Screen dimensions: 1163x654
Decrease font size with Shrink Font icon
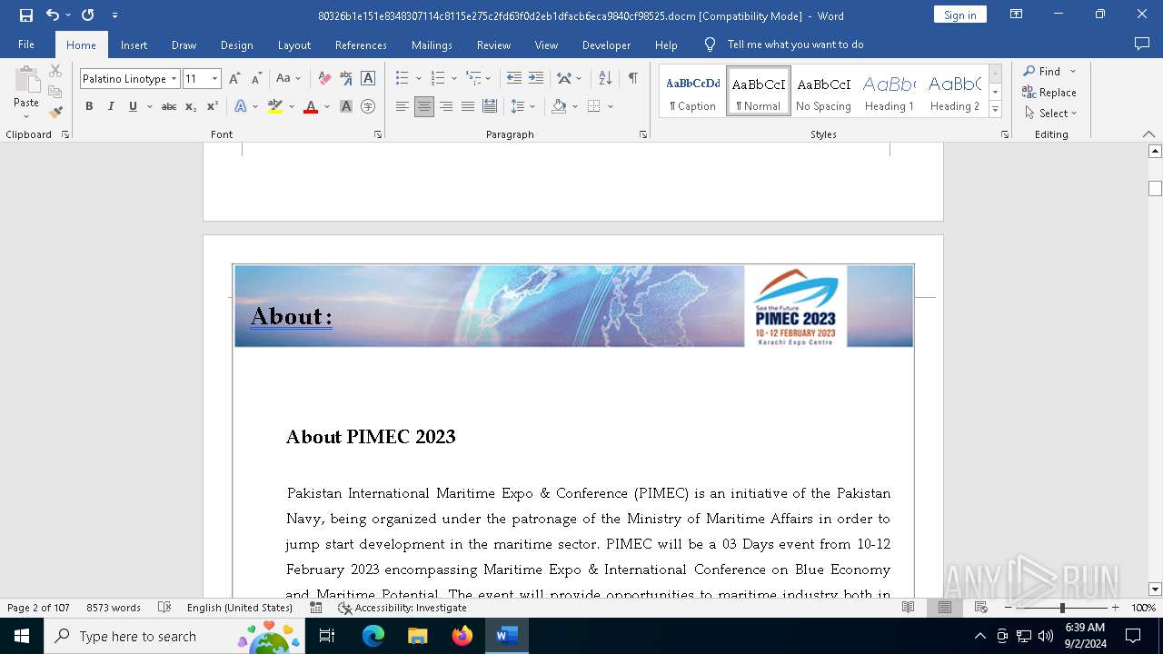(256, 79)
